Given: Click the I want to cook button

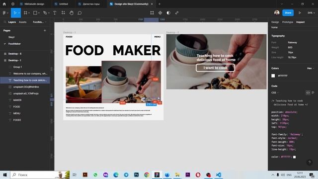Looking at the screenshot, I should click(x=215, y=68).
